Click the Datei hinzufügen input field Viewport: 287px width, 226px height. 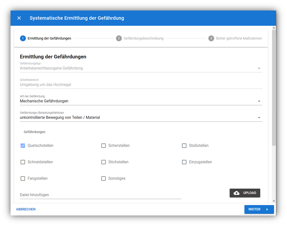[x=101, y=195]
